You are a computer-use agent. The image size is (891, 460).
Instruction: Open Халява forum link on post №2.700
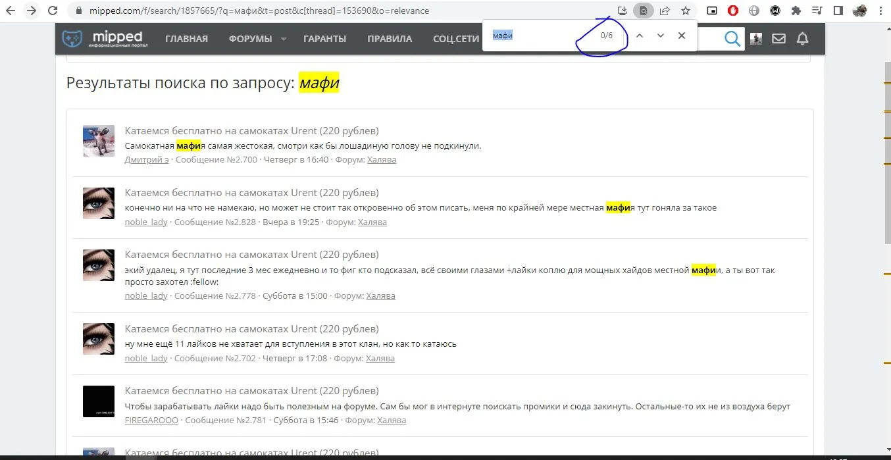pyautogui.click(x=382, y=160)
